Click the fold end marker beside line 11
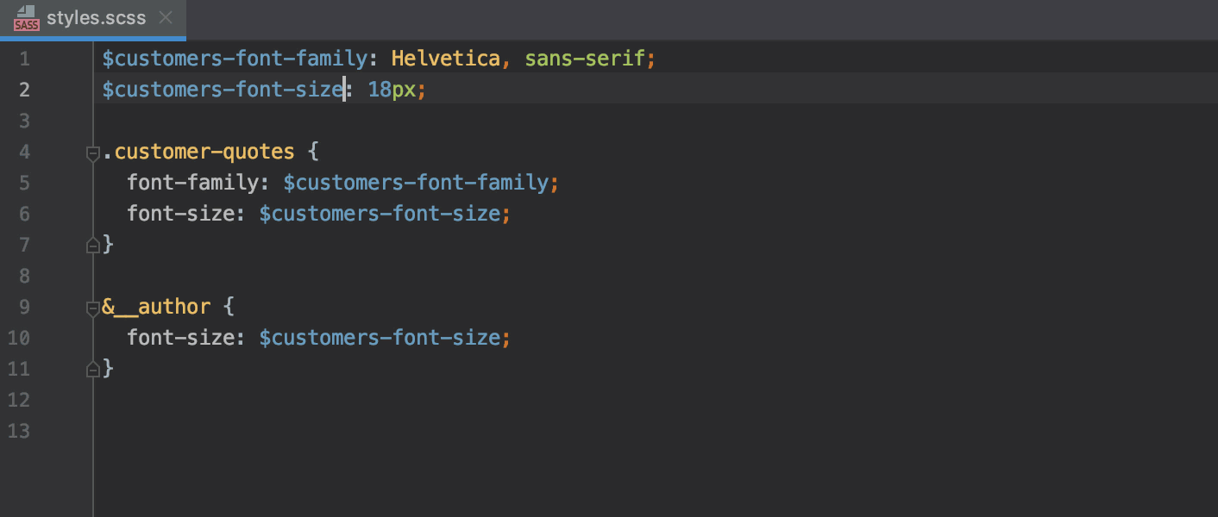 92,369
